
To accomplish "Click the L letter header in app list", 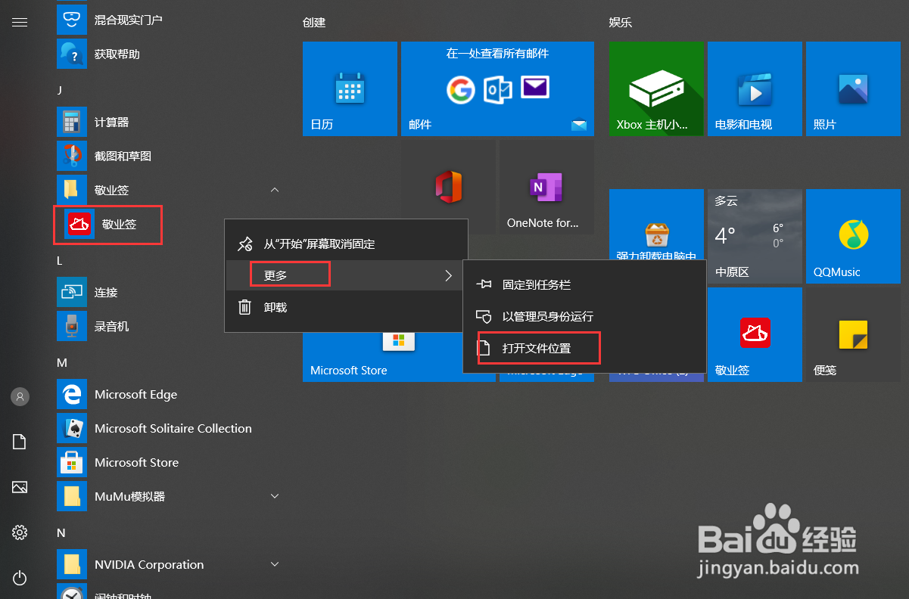I will 59,260.
